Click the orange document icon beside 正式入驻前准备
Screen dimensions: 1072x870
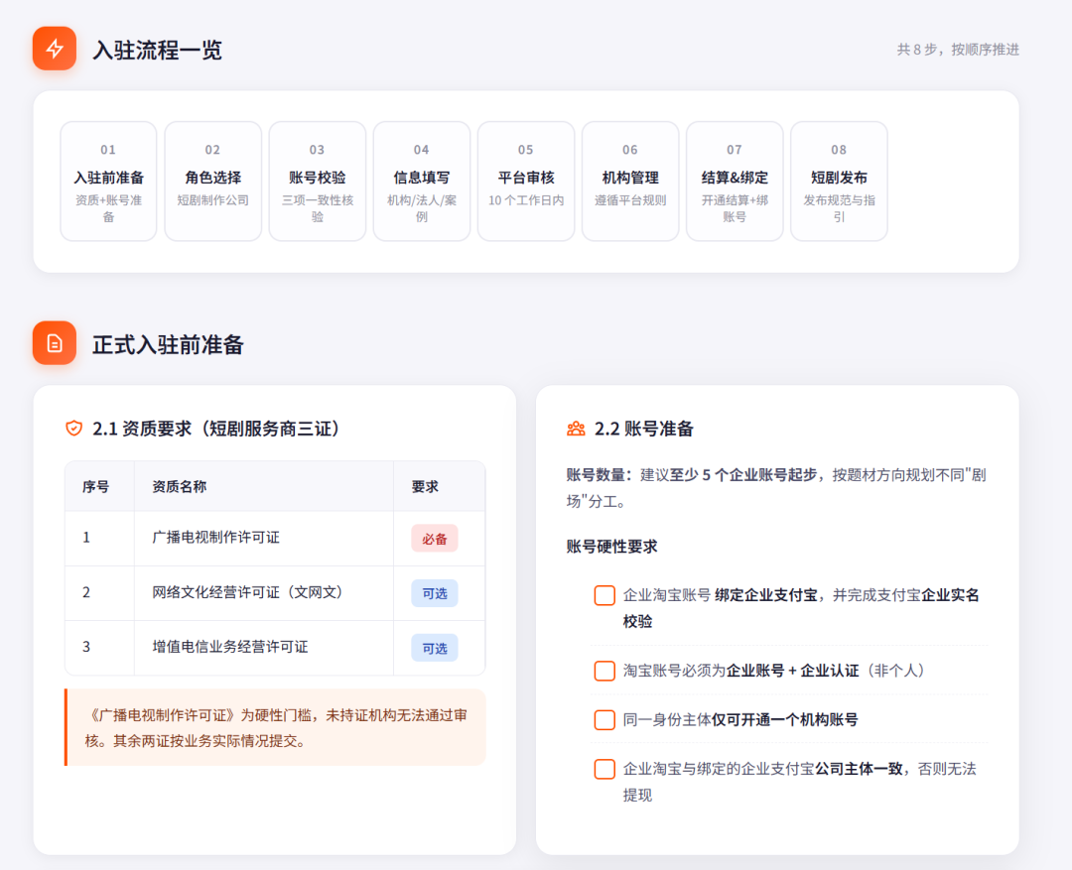55,343
